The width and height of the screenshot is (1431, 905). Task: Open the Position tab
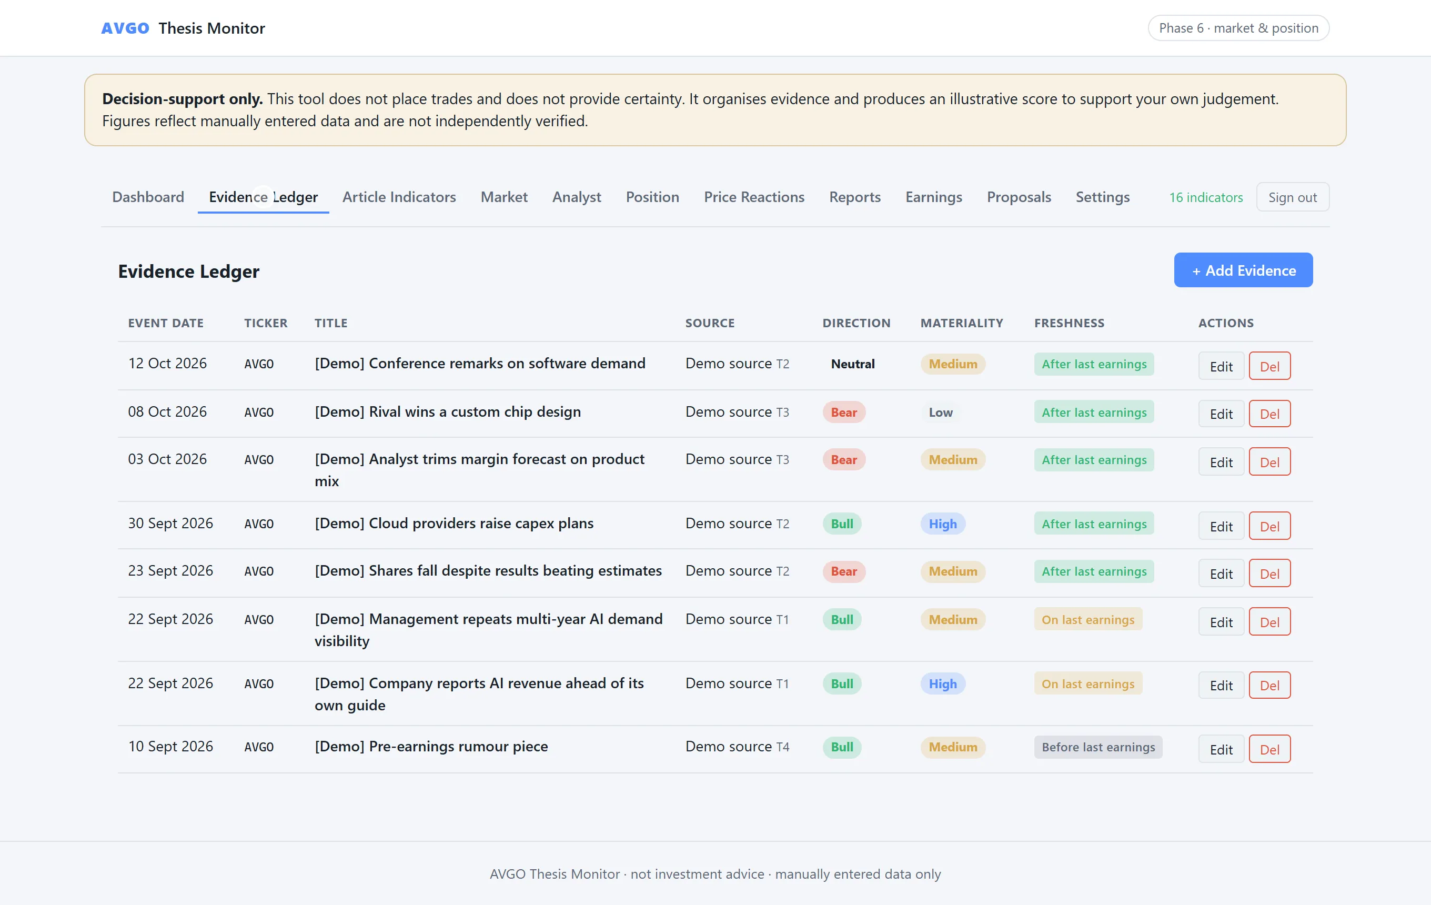point(652,197)
